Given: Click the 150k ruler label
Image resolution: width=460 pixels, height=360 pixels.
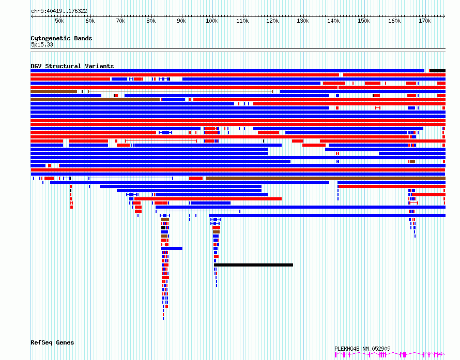Looking at the screenshot, I should 364,21.
